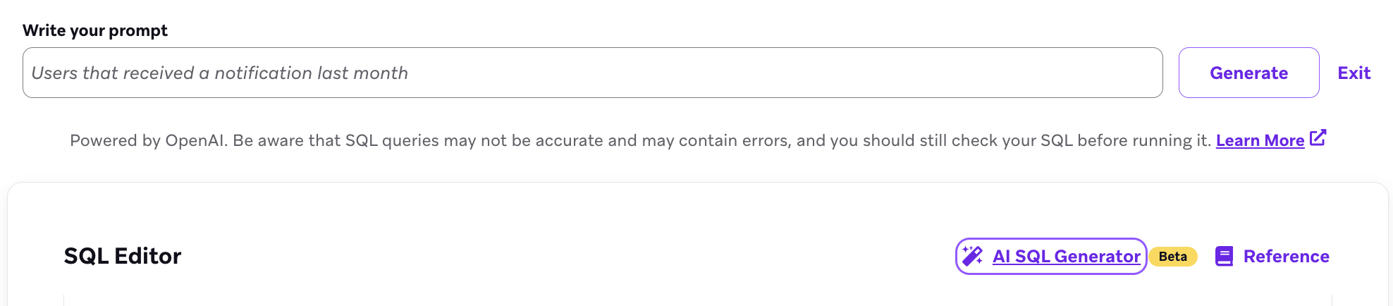Click the SQL Editor heading

(123, 256)
